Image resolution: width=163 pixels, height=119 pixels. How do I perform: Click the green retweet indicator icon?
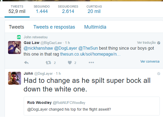click(x=19, y=37)
